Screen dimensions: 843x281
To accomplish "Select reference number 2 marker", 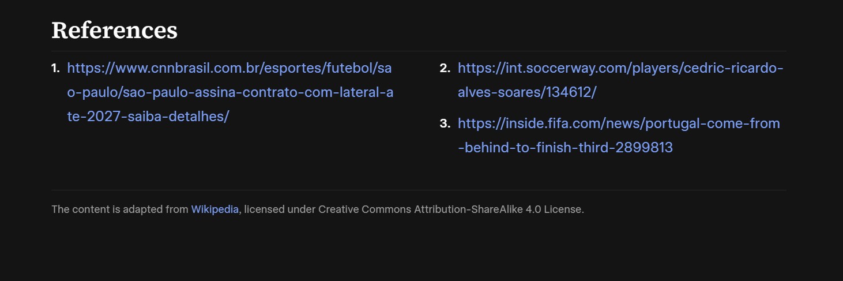I will pos(445,68).
